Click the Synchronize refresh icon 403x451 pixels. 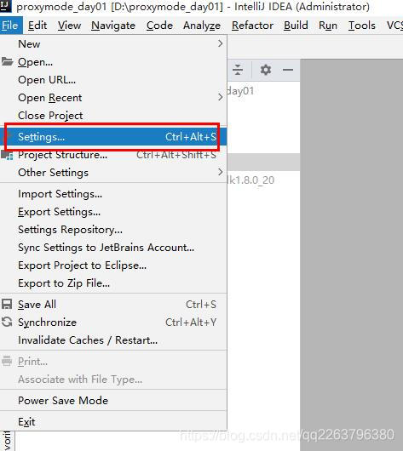(x=7, y=322)
